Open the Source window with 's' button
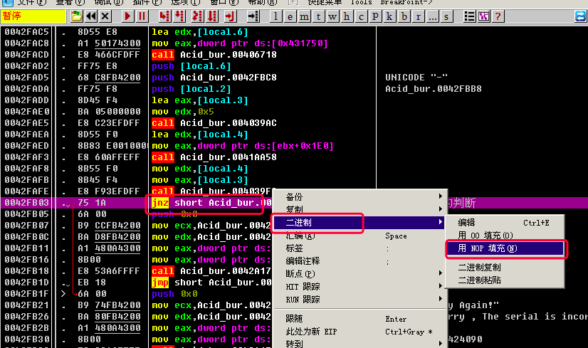The width and height of the screenshot is (588, 348). pyautogui.click(x=446, y=16)
